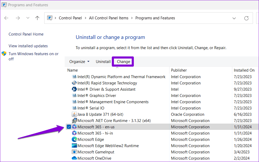Click the Uninstall toolbar button
Image resolution: width=259 pixels, height=162 pixels.
[103, 62]
